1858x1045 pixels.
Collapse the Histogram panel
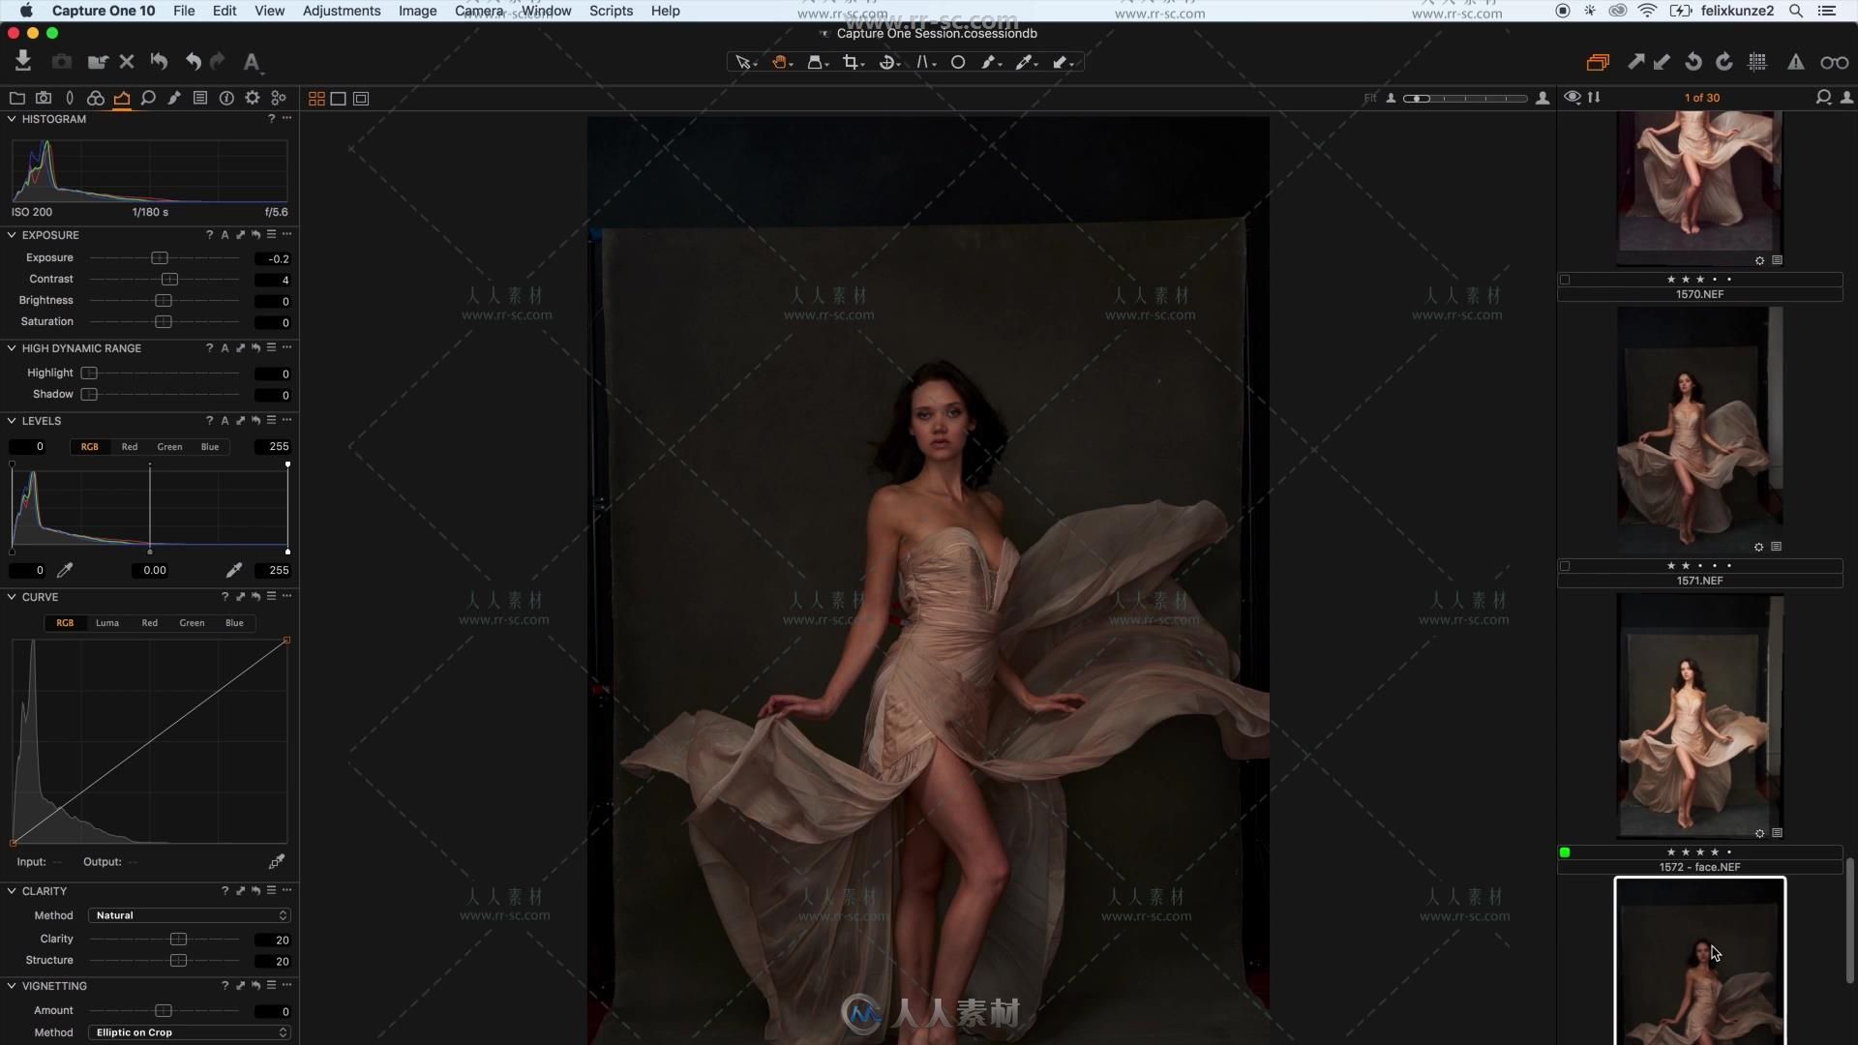pos(12,119)
